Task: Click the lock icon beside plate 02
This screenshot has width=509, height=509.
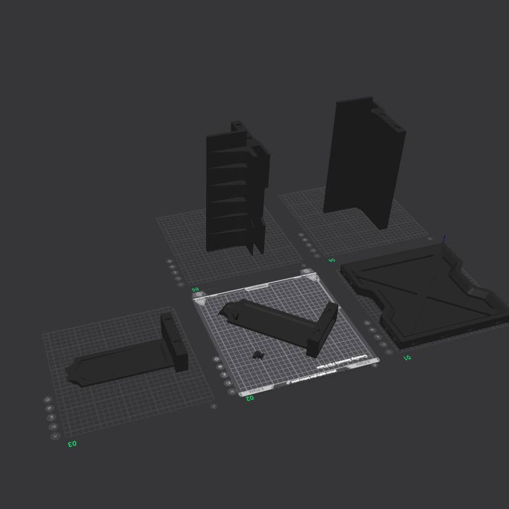Action: click(x=220, y=367)
